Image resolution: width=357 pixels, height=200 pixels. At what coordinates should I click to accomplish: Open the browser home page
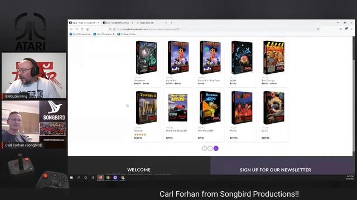pyautogui.click(x=88, y=29)
